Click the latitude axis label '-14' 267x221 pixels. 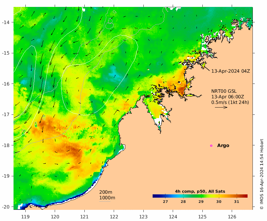point(6,22)
